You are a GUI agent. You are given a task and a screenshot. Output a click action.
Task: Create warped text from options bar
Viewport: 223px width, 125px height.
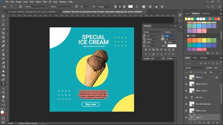click(x=137, y=7)
